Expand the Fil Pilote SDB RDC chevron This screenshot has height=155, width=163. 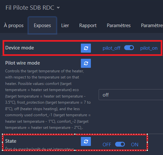58,8
